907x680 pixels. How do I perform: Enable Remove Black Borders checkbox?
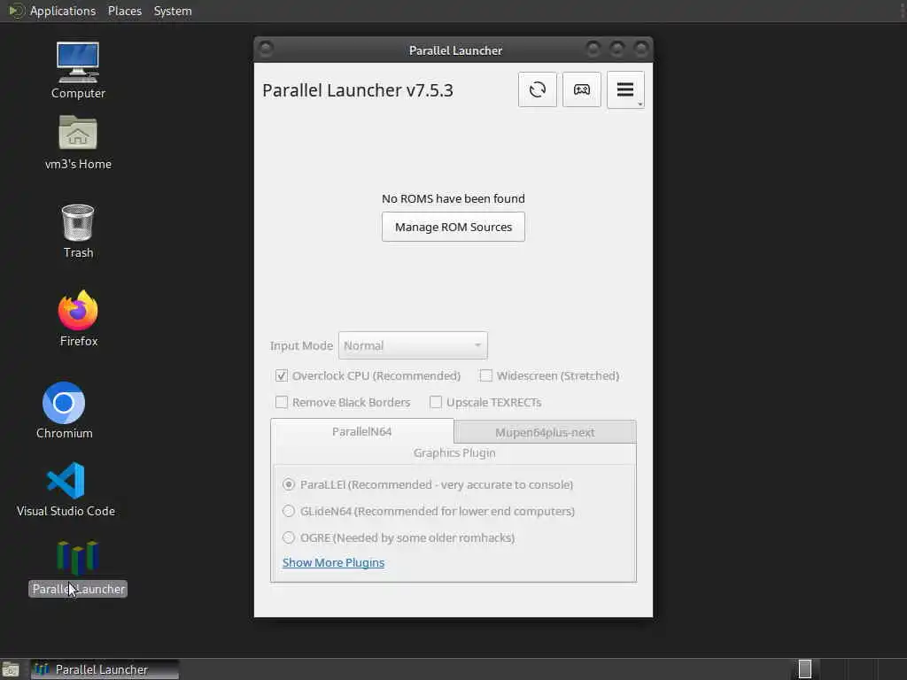[282, 403]
